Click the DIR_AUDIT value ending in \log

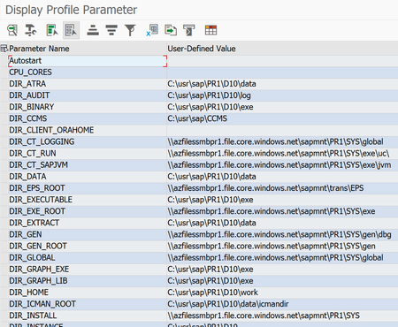210,95
